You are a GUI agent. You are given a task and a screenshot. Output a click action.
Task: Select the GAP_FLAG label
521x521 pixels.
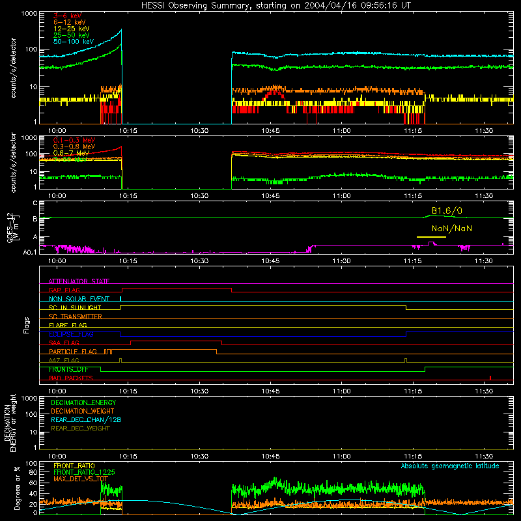[64, 290]
